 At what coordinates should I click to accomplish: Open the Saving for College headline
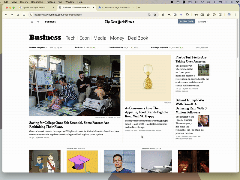pyautogui.click(x=69, y=124)
